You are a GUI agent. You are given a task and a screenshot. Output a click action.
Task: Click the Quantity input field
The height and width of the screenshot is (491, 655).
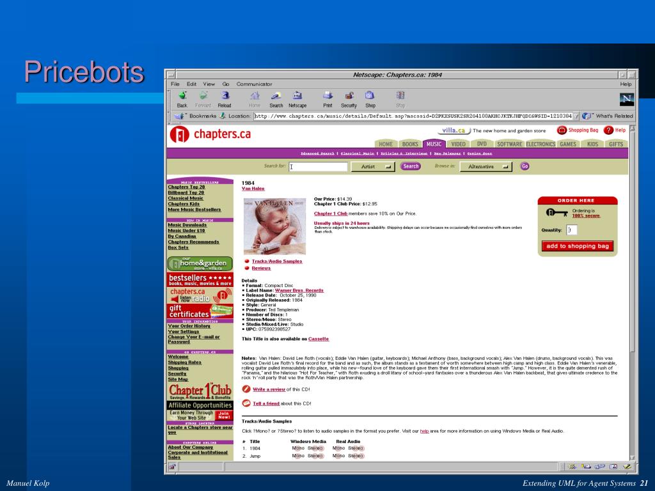tap(571, 230)
